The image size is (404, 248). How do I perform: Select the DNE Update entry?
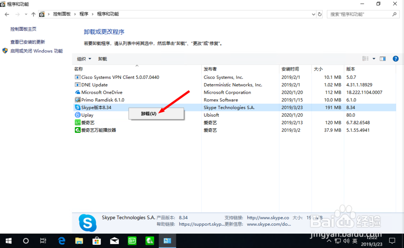(94, 85)
